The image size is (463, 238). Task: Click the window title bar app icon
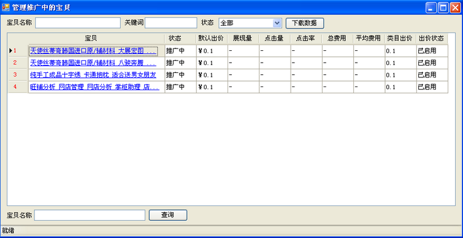point(6,7)
